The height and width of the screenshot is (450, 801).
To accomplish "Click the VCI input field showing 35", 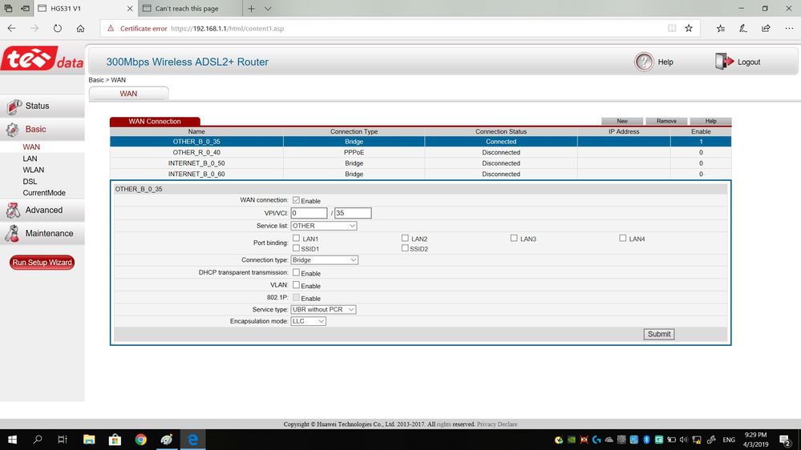I will click(x=353, y=213).
